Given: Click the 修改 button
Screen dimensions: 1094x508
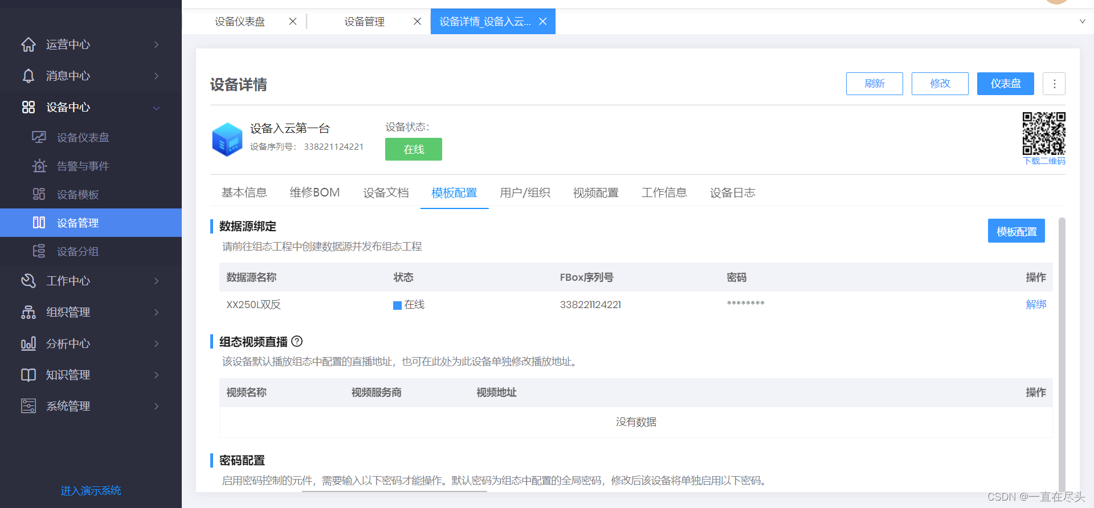Looking at the screenshot, I should point(940,84).
